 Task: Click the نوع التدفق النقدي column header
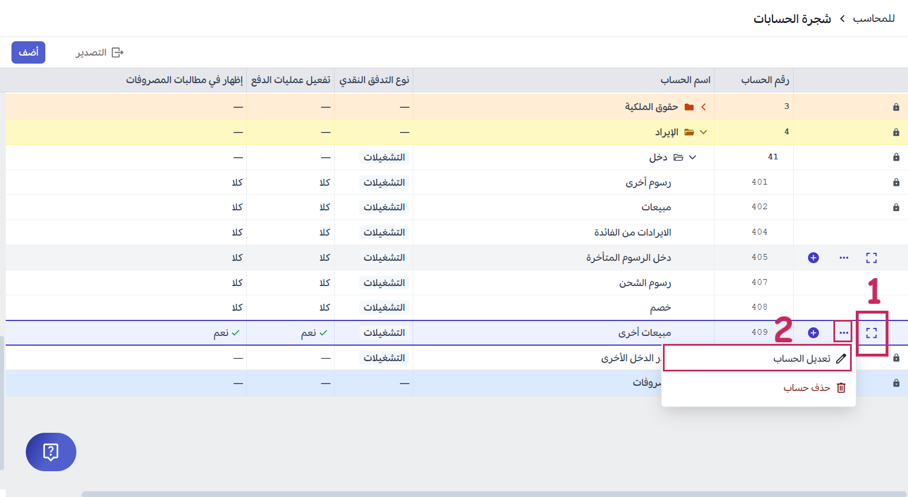click(x=374, y=80)
